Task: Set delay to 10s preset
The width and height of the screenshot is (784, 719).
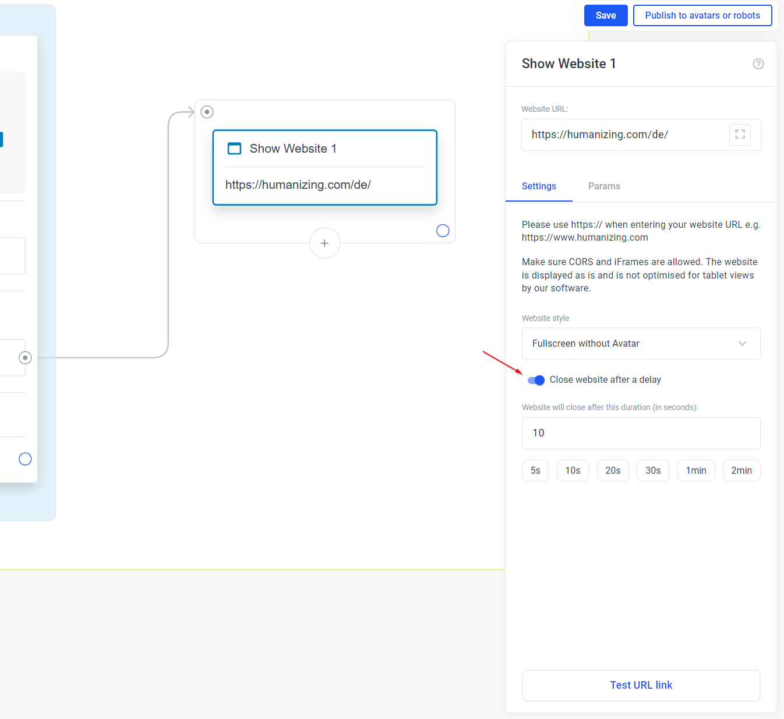Action: (x=573, y=471)
